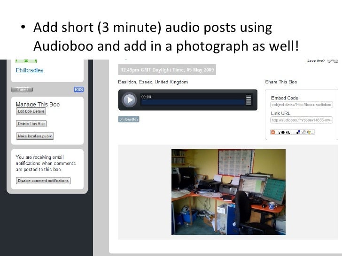The height and width of the screenshot is (256, 342).
Task: Open the RSS feed badge
Action: 79,90
